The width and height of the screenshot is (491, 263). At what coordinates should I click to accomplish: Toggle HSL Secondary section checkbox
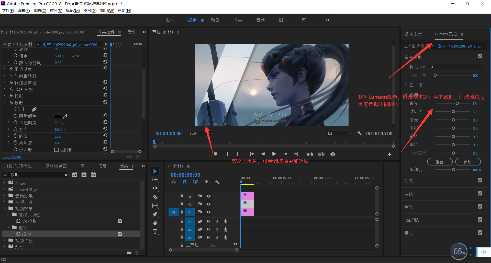click(480, 220)
